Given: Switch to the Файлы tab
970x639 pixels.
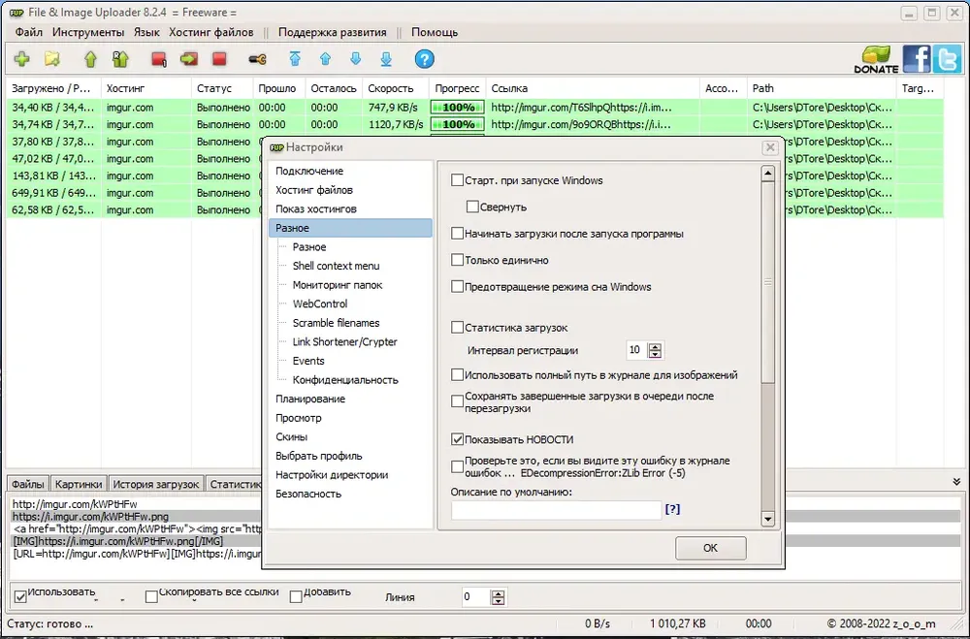Looking at the screenshot, I should 28,484.
